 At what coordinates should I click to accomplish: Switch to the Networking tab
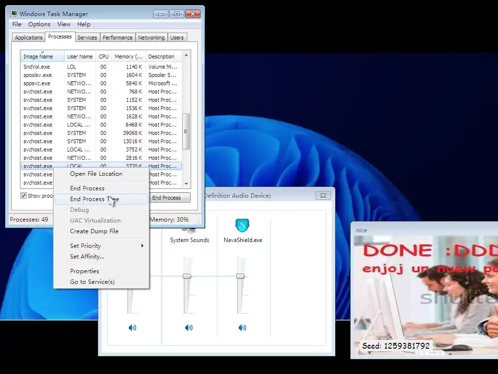point(152,37)
